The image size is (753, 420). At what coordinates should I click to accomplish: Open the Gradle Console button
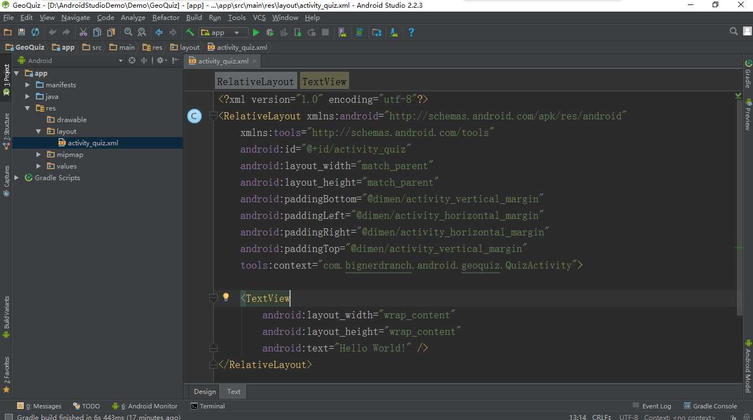point(710,406)
